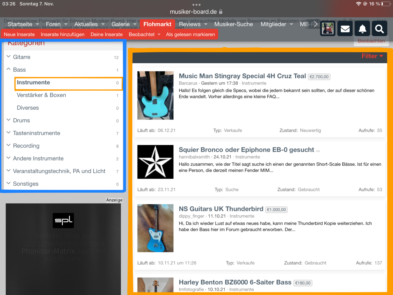The width and height of the screenshot is (393, 295).
Task: Open the Startseite menu arrow
Action: click(37, 24)
